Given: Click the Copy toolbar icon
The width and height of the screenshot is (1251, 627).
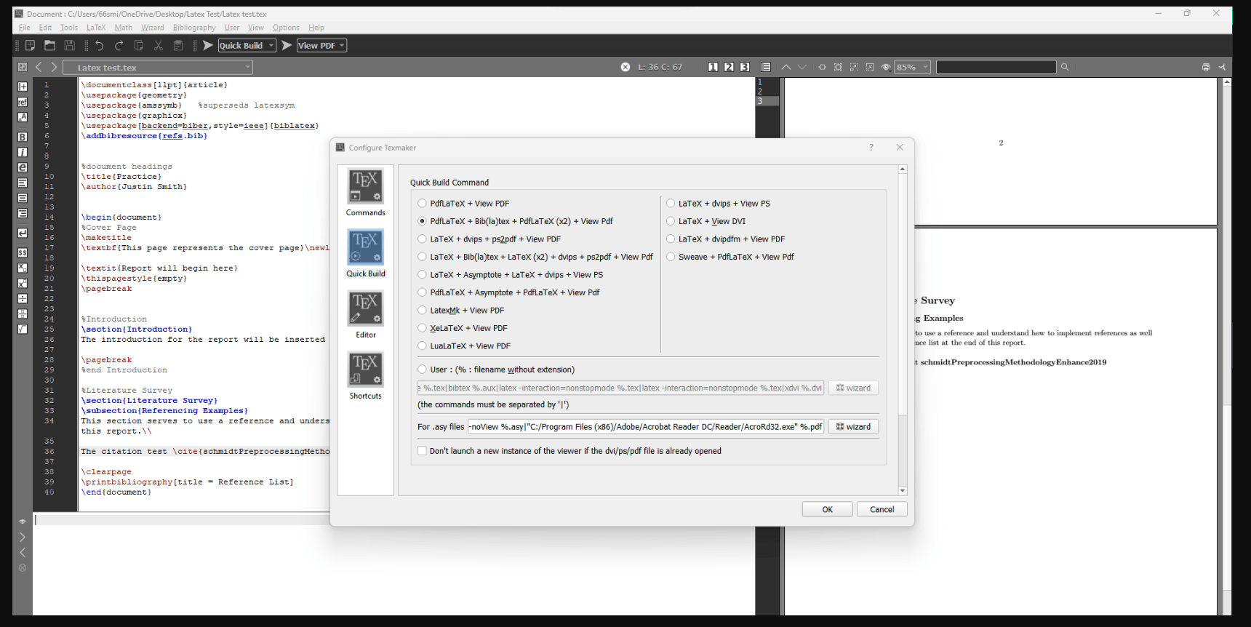Looking at the screenshot, I should pos(139,45).
